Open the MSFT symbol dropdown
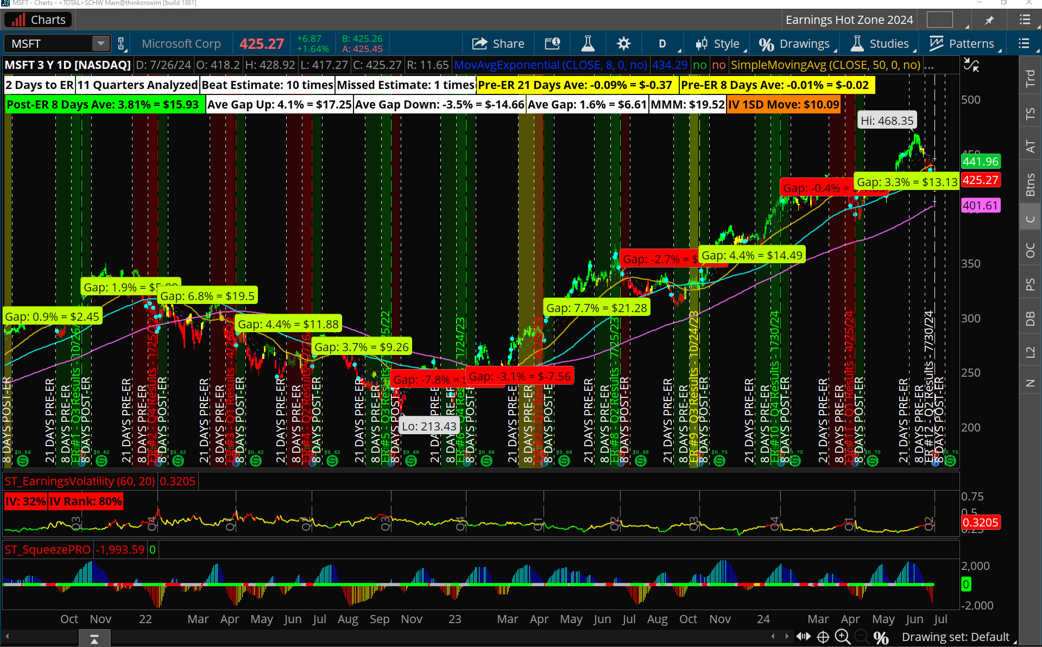The width and height of the screenshot is (1042, 647). (x=100, y=43)
